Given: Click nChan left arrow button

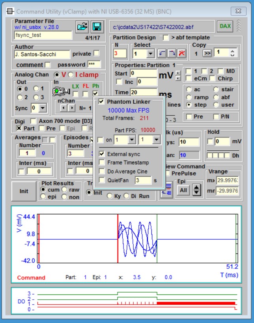Looking at the screenshot, I should click(x=64, y=108).
